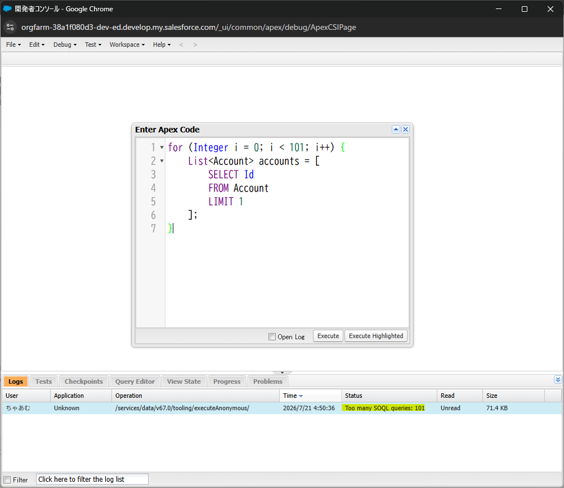
Task: Switch to the Tests tab
Action: 43,381
